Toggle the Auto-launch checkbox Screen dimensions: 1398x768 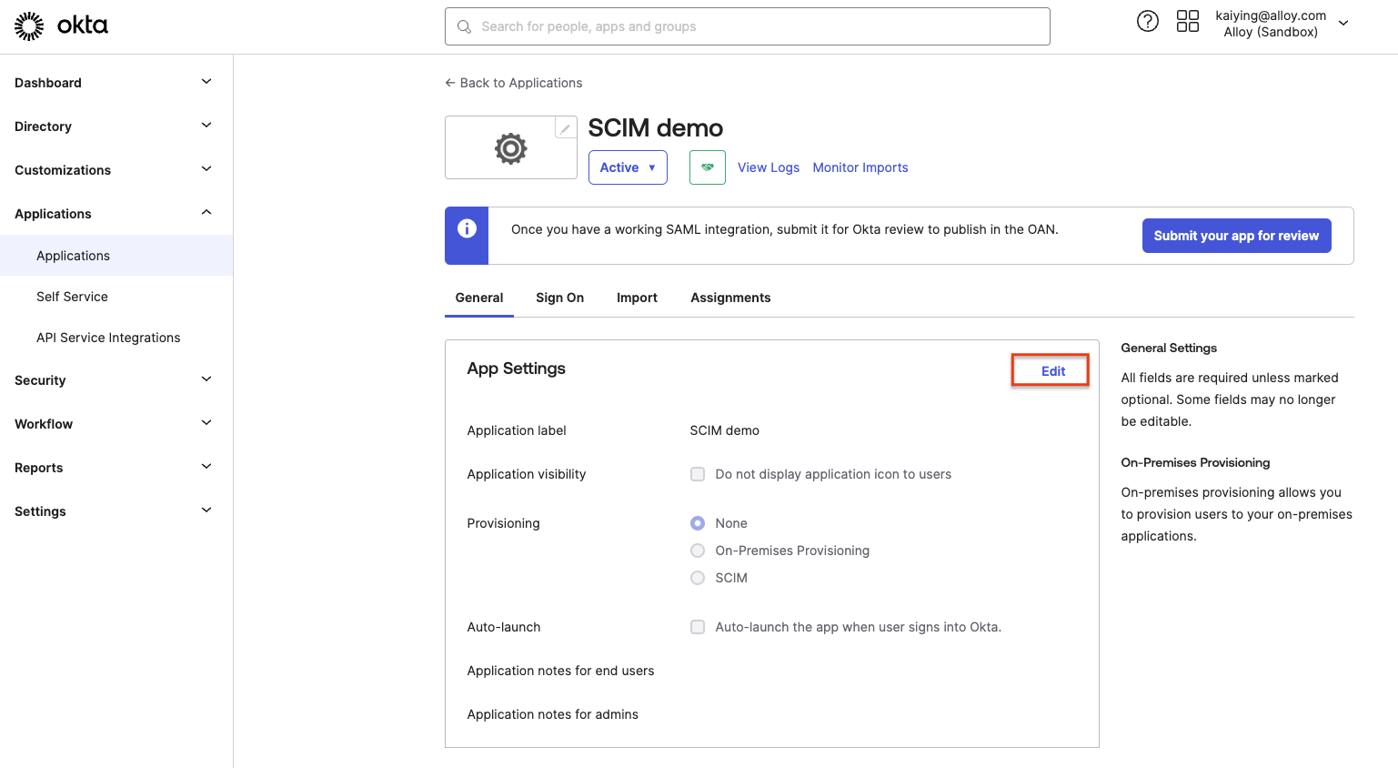tap(698, 627)
